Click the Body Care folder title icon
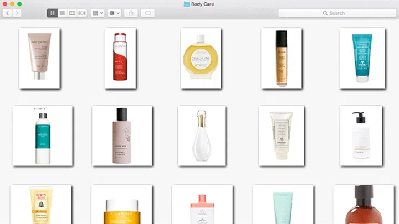This screenshot has height=224, width=399. click(x=187, y=4)
